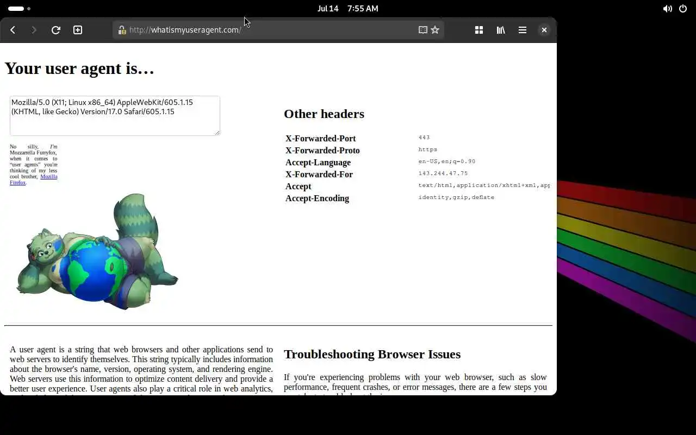This screenshot has width=696, height=435.
Task: Open the tabs overview grid
Action: click(x=479, y=30)
